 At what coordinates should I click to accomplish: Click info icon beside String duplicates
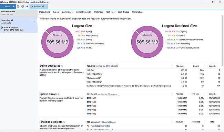click(x=62, y=66)
